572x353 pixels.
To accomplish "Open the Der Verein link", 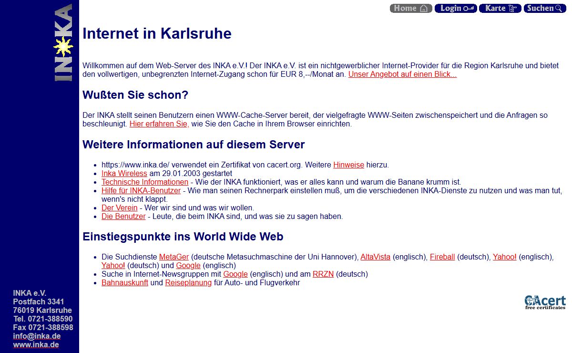I will (x=120, y=208).
